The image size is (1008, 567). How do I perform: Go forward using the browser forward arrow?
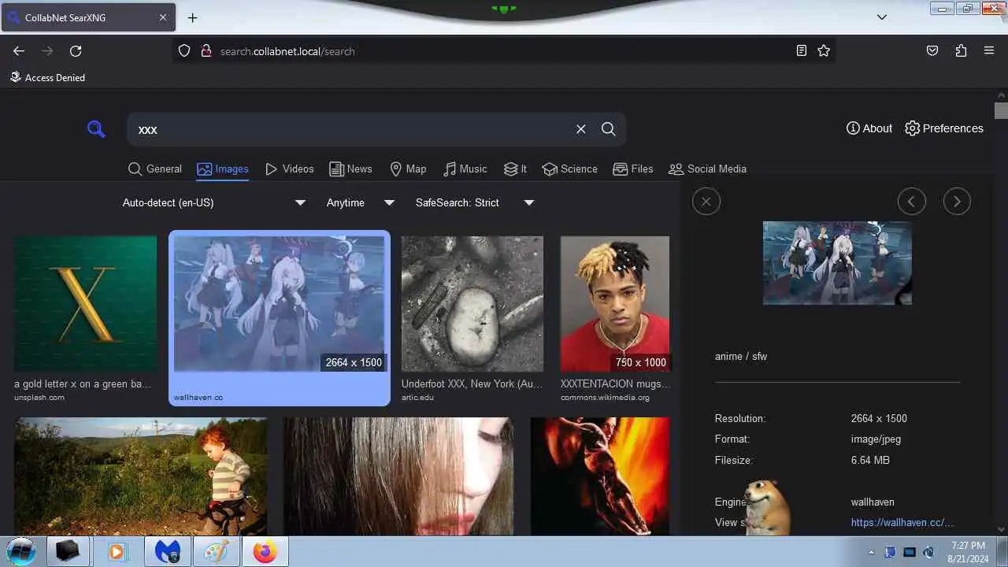(x=47, y=50)
